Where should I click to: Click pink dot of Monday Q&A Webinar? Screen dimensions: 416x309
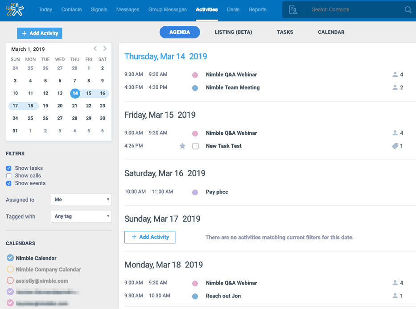(x=195, y=283)
